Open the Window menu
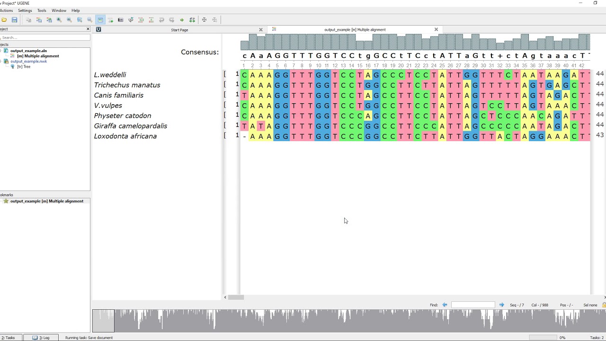The height and width of the screenshot is (341, 606). coord(59,10)
